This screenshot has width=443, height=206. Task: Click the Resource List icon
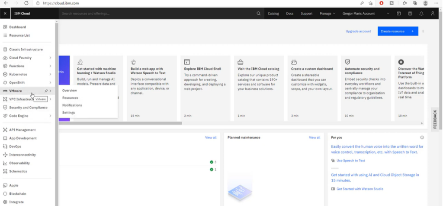[5, 35]
